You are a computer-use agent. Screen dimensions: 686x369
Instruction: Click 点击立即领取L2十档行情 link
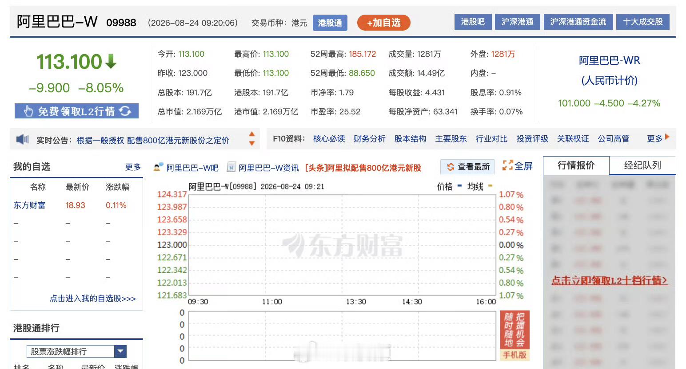point(609,280)
